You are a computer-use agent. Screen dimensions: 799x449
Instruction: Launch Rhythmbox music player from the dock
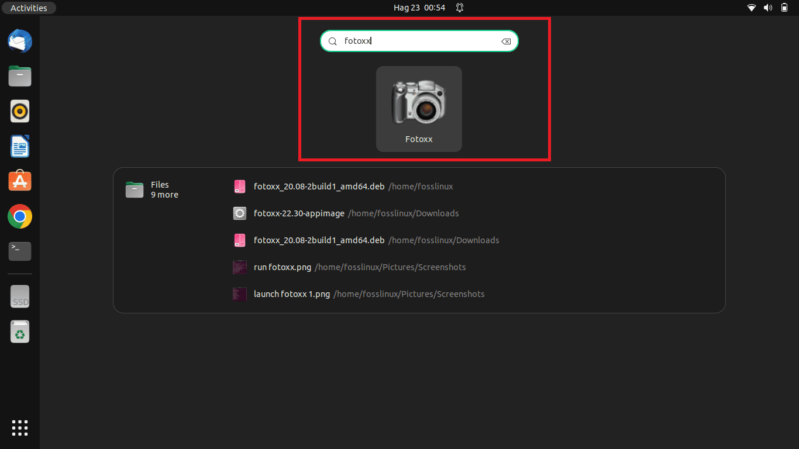[x=19, y=111]
